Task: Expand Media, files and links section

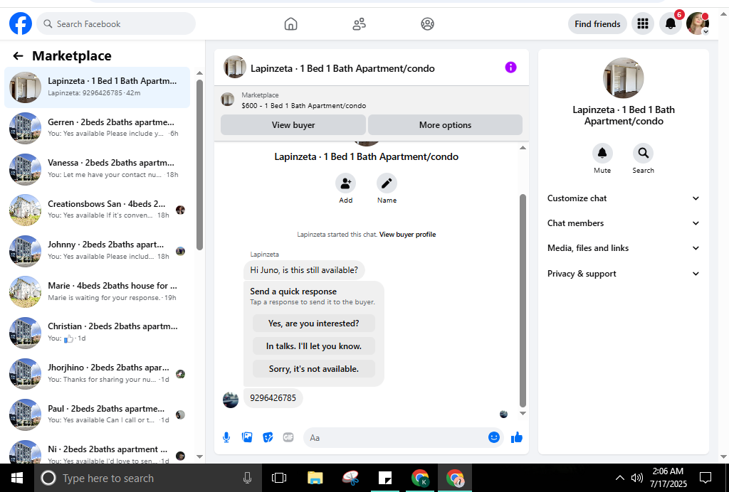Action: pos(623,248)
